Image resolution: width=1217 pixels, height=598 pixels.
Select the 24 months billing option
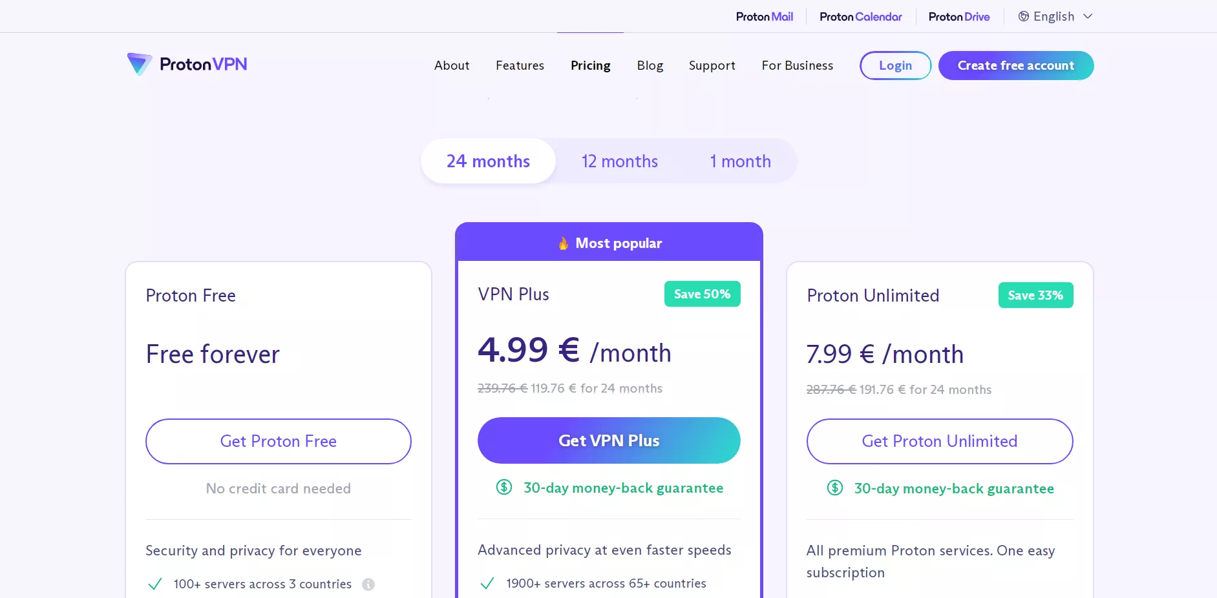click(x=488, y=161)
